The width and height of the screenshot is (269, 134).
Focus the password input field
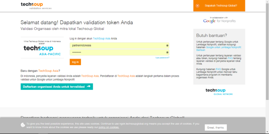(x=119, y=52)
